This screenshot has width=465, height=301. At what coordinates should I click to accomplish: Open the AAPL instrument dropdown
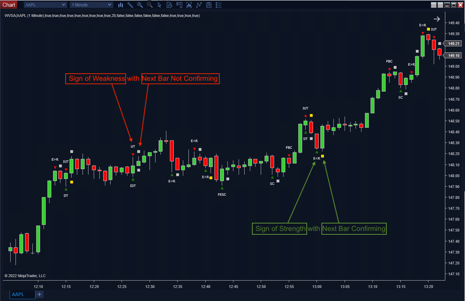point(45,5)
